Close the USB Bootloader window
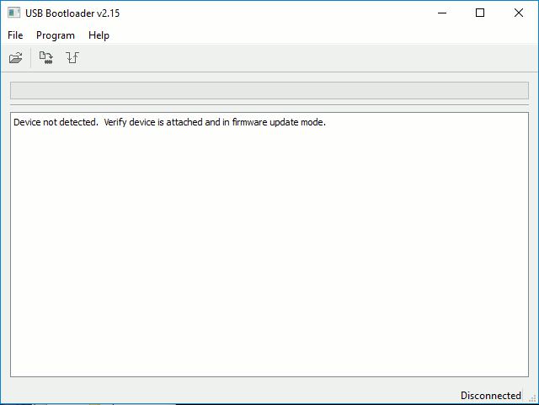Screen dimensions: 539x405 [518, 13]
